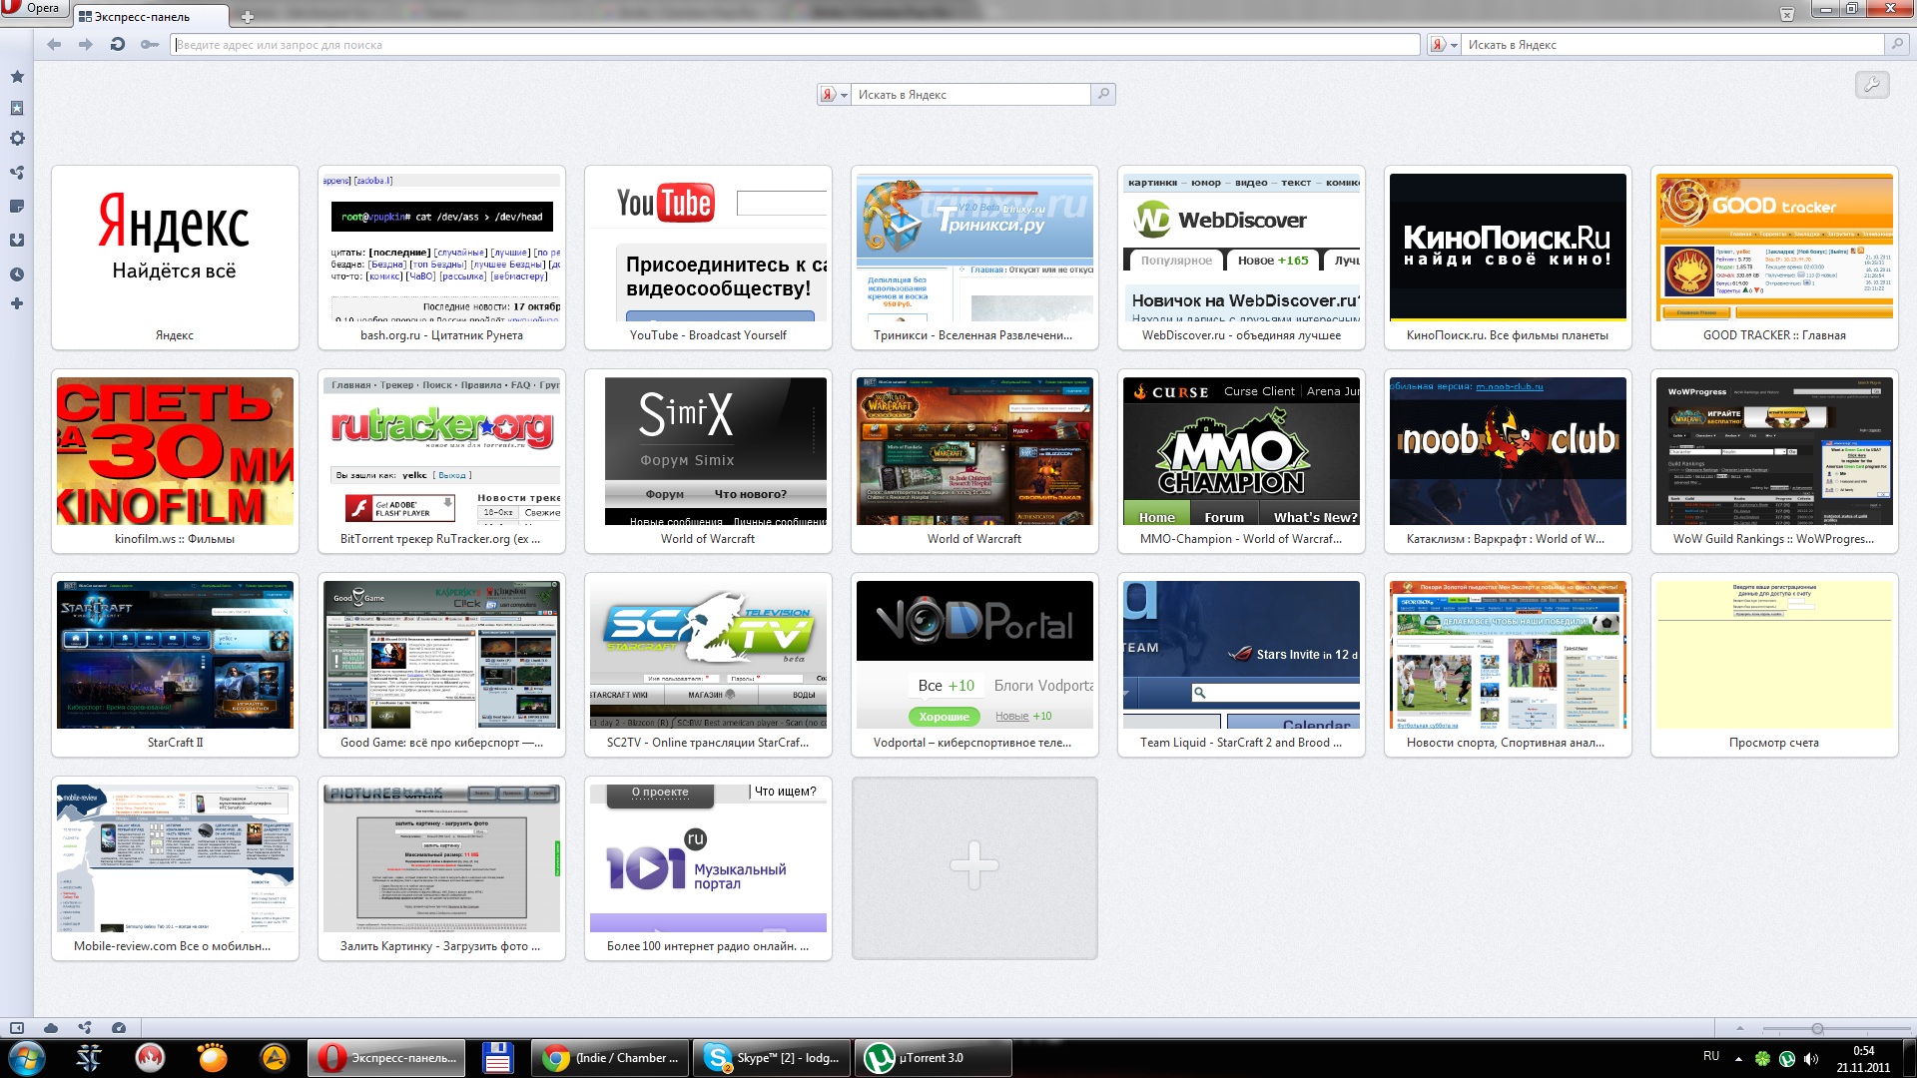Viewport: 1917px width, 1078px height.
Task: Focus the toolbar Искать в Яндекс field
Action: click(1673, 45)
